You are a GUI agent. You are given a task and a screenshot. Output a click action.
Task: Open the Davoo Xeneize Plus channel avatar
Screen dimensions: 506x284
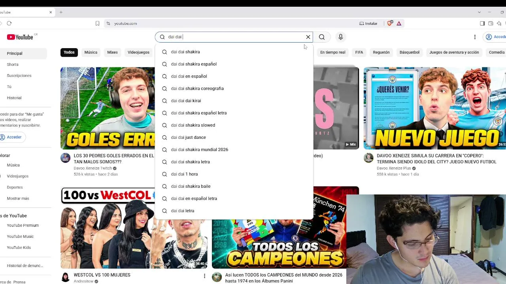368,158
